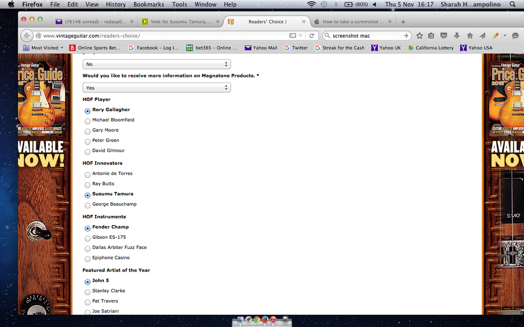The height and width of the screenshot is (327, 524).
Task: Select Michael Bloomfield radio button
Action: (88, 121)
